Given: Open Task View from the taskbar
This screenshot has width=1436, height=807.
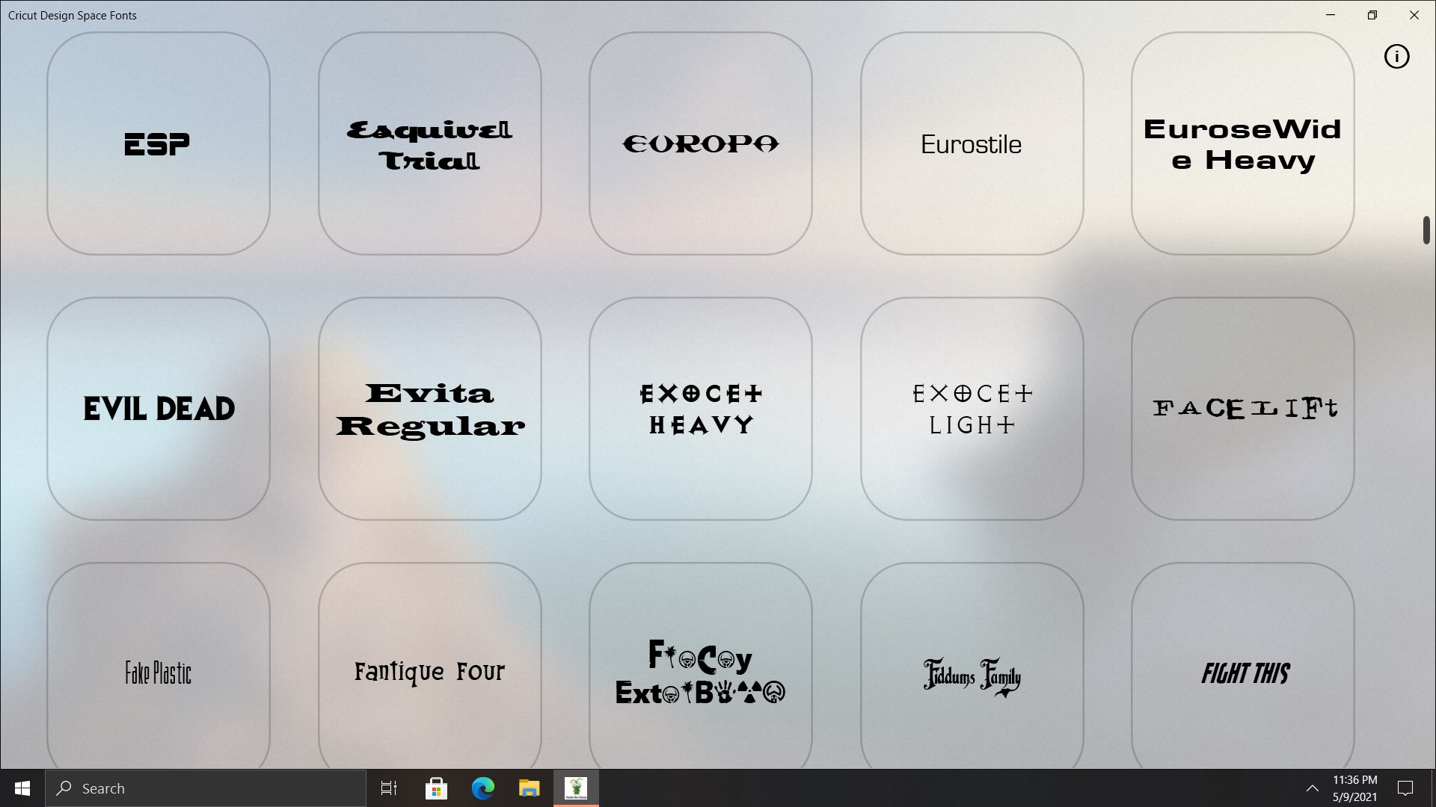Looking at the screenshot, I should pos(388,788).
